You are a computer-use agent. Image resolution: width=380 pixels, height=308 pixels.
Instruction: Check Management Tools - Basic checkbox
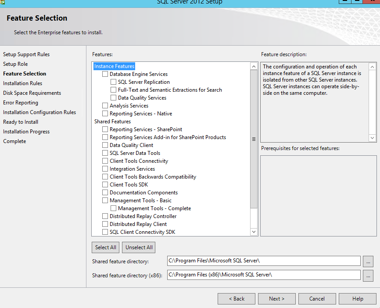105,201
